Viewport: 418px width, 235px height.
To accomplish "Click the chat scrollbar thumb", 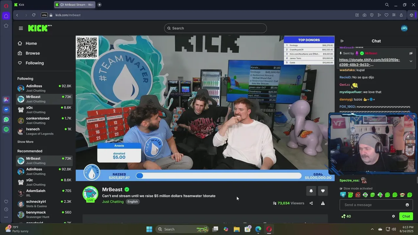I will 417,180.
